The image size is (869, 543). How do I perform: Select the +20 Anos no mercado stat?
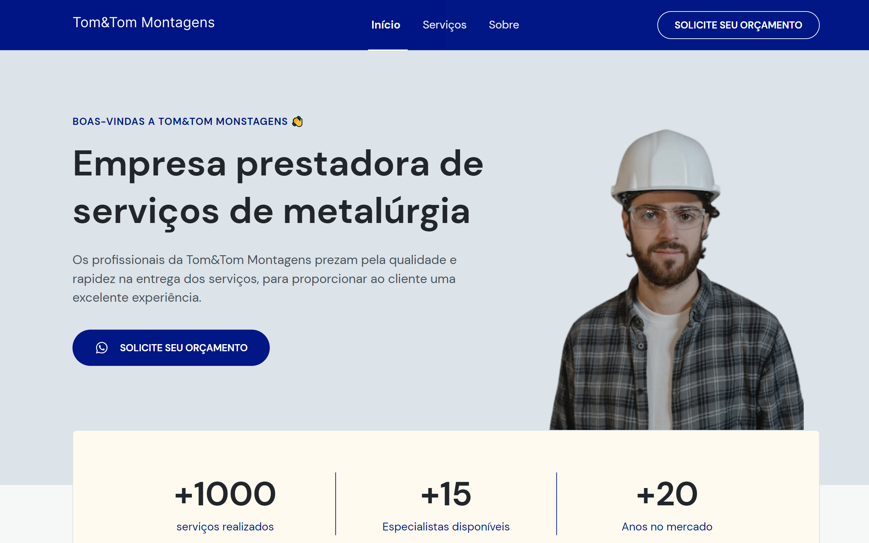tap(667, 505)
